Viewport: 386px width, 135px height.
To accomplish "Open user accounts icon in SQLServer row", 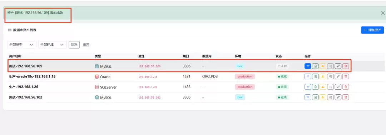I will coord(323,87).
